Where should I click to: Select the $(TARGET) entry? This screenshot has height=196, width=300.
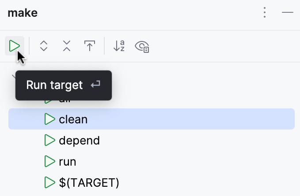[89, 182]
